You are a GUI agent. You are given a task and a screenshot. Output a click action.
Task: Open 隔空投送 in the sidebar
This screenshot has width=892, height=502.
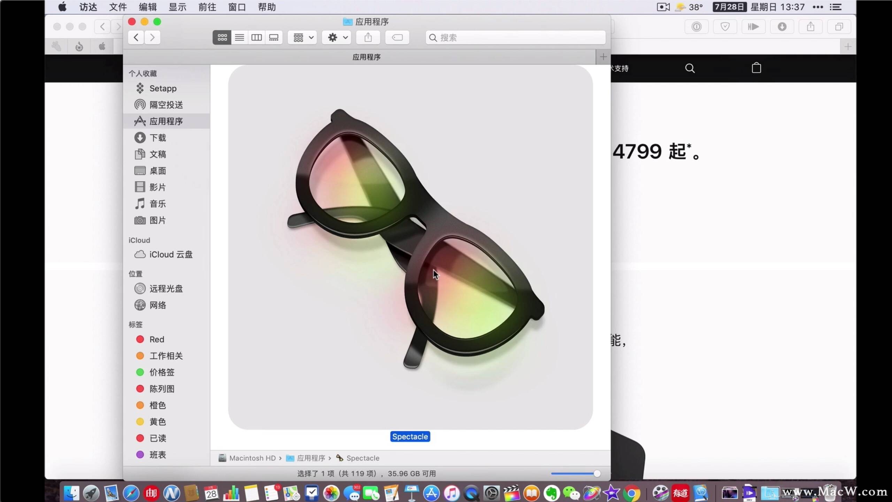pyautogui.click(x=167, y=105)
